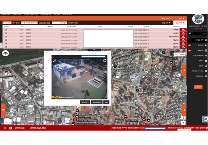Collapse the events table with chevron handle

pyautogui.click(x=94, y=50)
